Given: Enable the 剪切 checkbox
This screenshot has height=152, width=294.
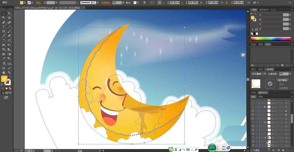Looking at the screenshot, I should click(x=277, y=84).
